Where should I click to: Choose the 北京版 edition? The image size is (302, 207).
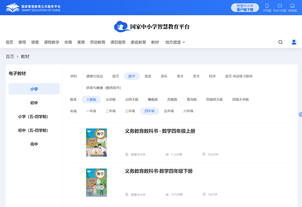(111, 99)
